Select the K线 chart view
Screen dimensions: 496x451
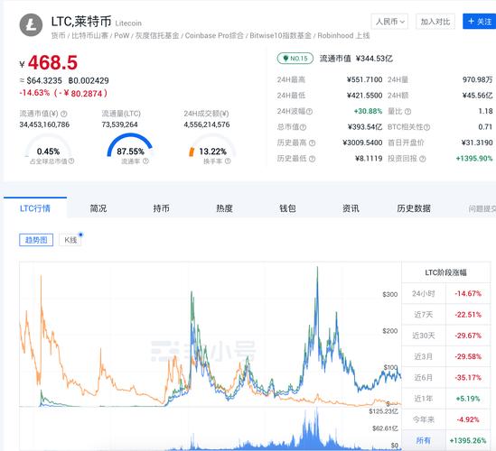[70, 240]
